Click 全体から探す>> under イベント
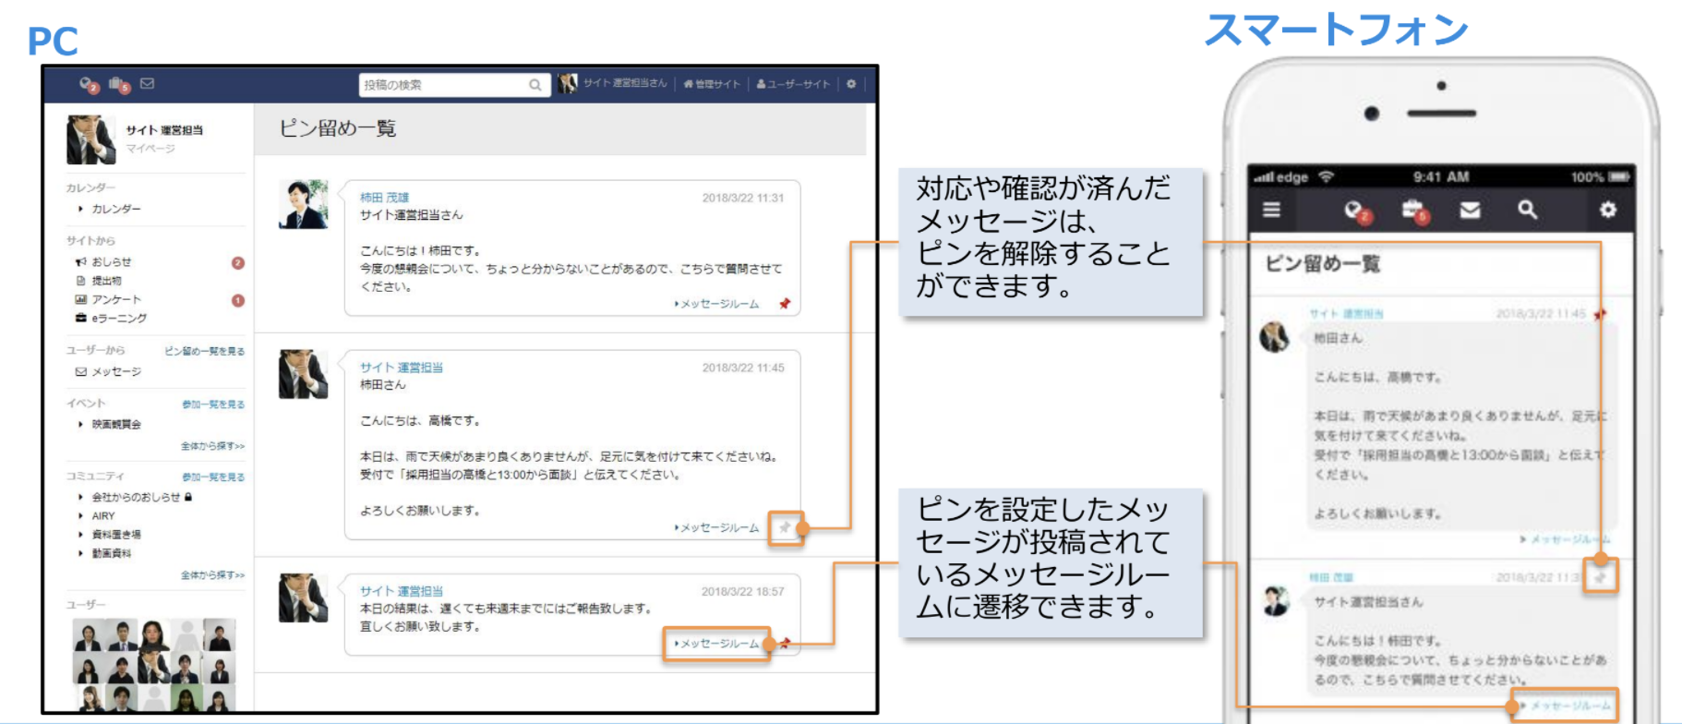The width and height of the screenshot is (1682, 724). [x=212, y=446]
